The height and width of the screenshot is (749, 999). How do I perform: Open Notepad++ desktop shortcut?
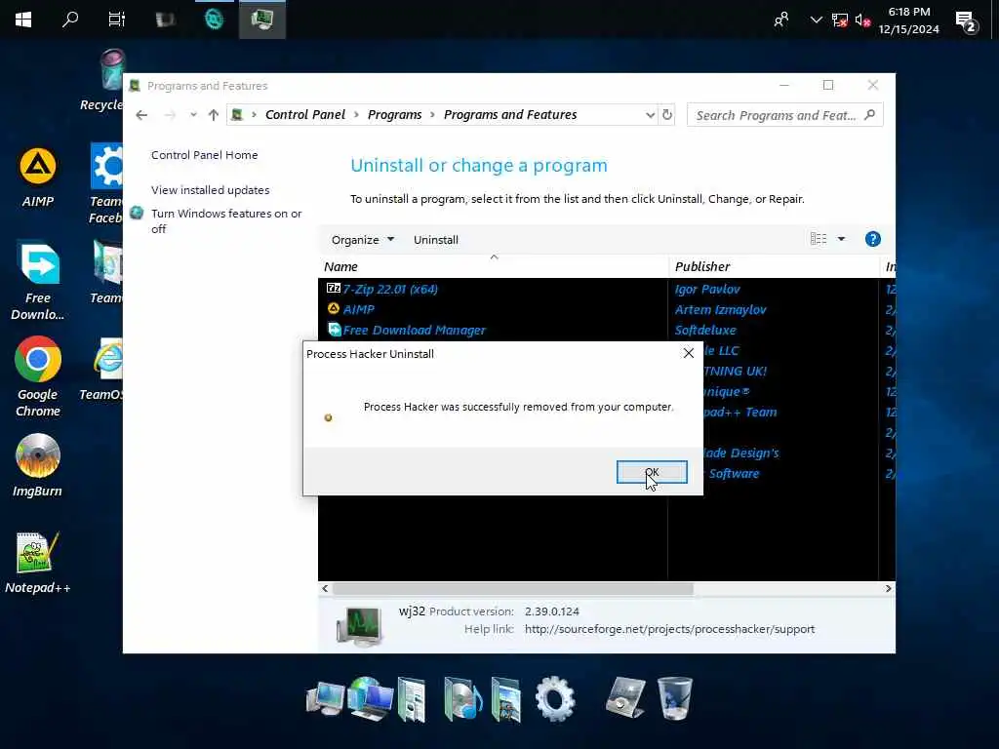(x=38, y=563)
